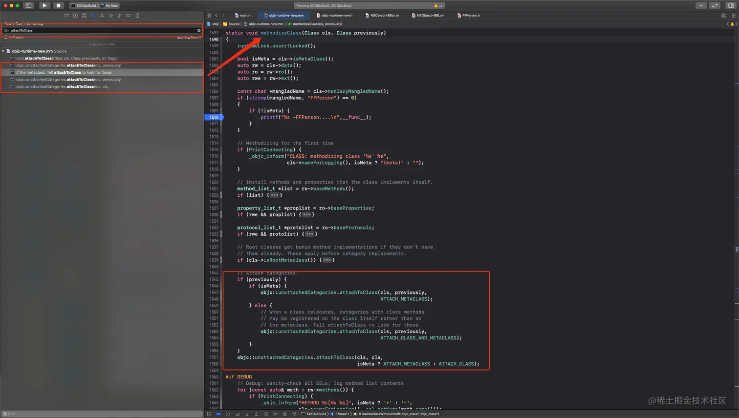This screenshot has height=418, width=739.
Task: Click the objc breadcrumb in jump bar
Action: click(213, 24)
